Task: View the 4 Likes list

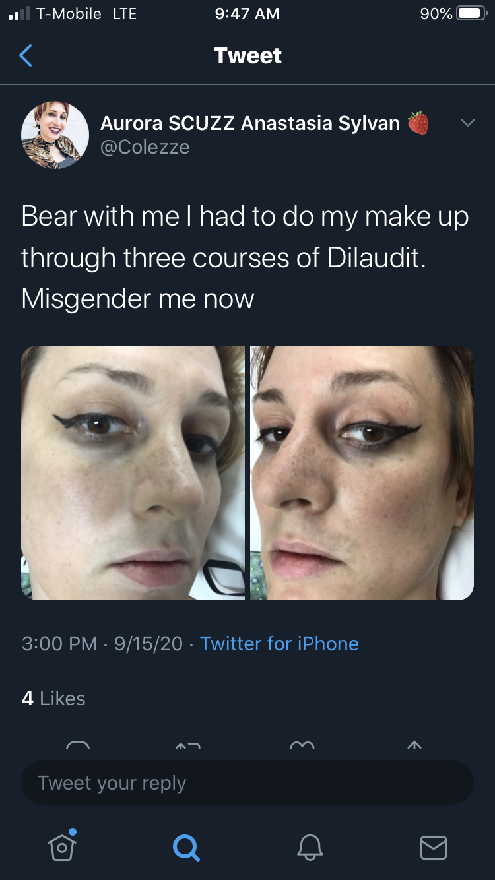Action: pos(53,698)
